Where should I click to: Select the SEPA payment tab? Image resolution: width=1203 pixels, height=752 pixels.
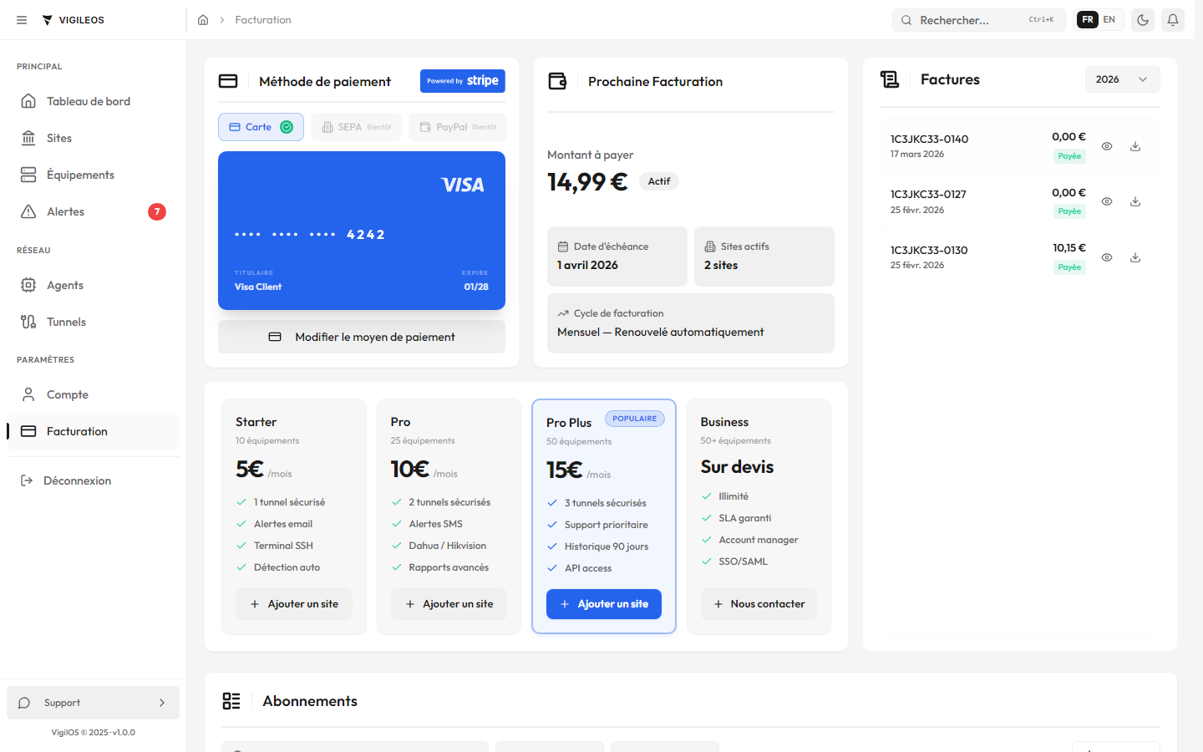point(356,127)
